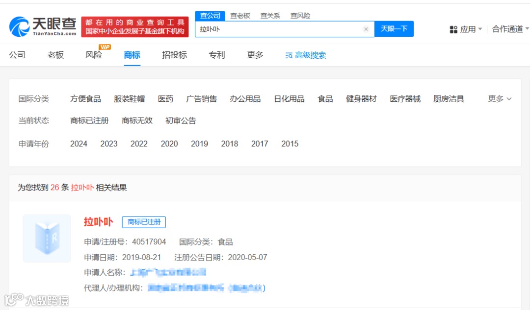The height and width of the screenshot is (310, 530).
Task: Expand the 合作通道 dropdown
Action: click(x=510, y=29)
